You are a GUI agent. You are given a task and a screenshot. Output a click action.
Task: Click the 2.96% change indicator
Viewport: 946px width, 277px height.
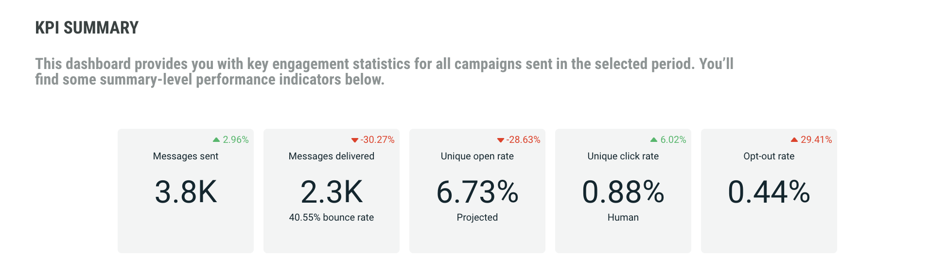click(236, 140)
